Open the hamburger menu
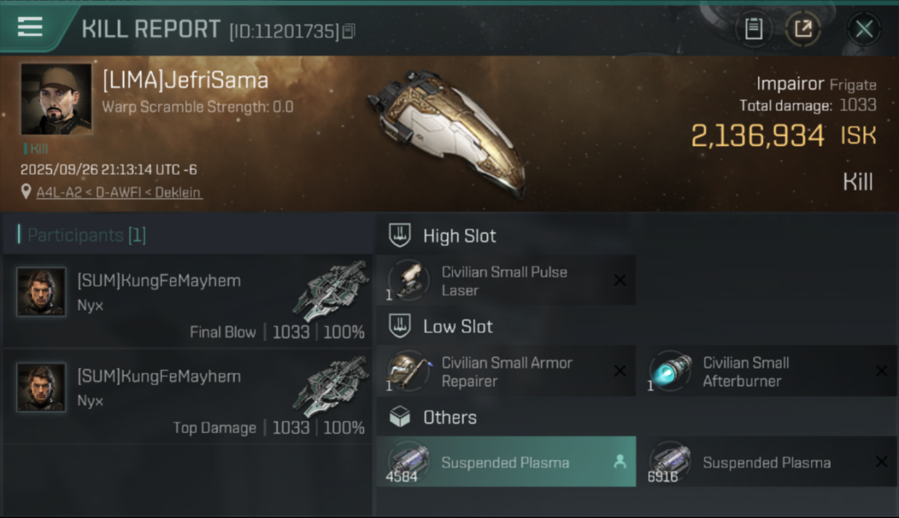899x518 pixels. pyautogui.click(x=30, y=27)
